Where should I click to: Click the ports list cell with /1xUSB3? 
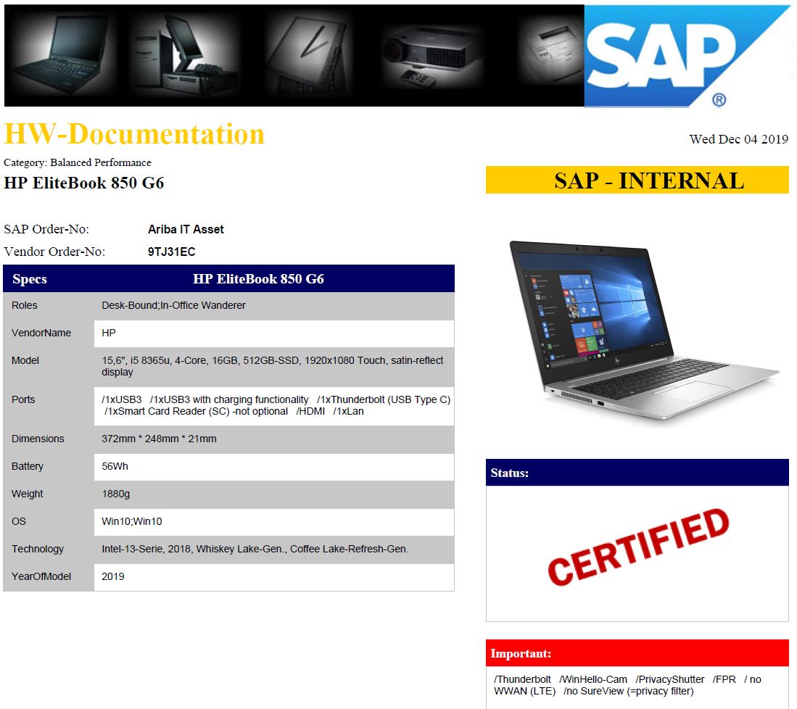click(274, 406)
